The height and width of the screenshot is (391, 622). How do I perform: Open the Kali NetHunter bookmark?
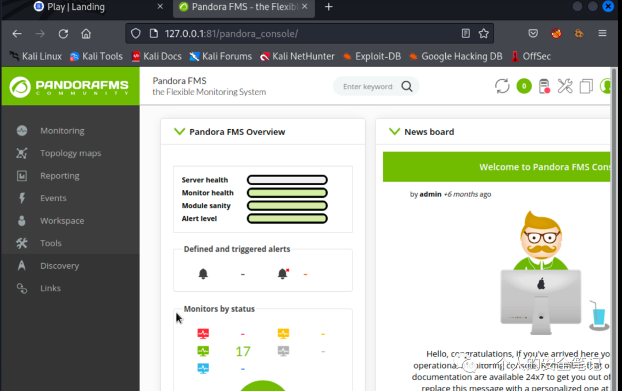297,57
